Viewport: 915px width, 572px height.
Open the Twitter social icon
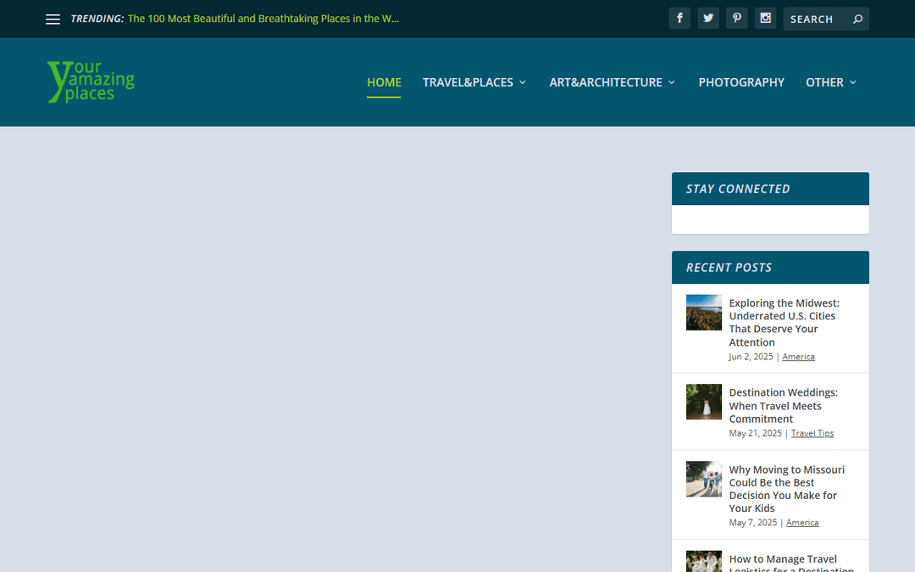coord(707,18)
